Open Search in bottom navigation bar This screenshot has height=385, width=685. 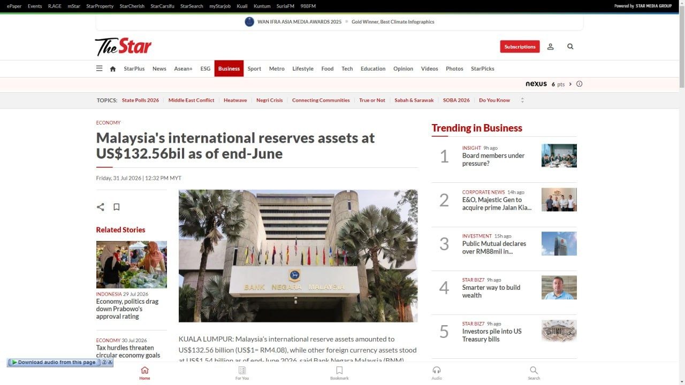point(534,373)
